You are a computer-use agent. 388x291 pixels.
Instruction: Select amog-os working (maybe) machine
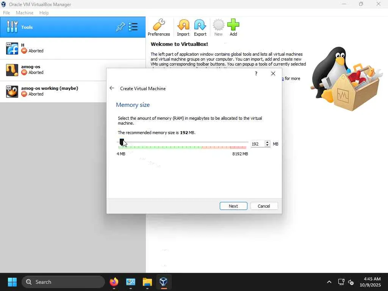coord(53,92)
